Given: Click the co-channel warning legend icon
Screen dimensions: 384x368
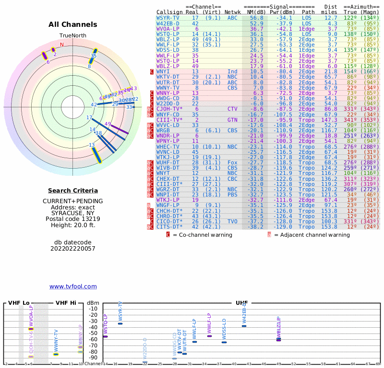Looking at the screenshot, I should pyautogui.click(x=168, y=235).
